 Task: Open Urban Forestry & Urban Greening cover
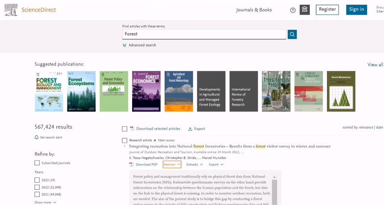click(309, 91)
